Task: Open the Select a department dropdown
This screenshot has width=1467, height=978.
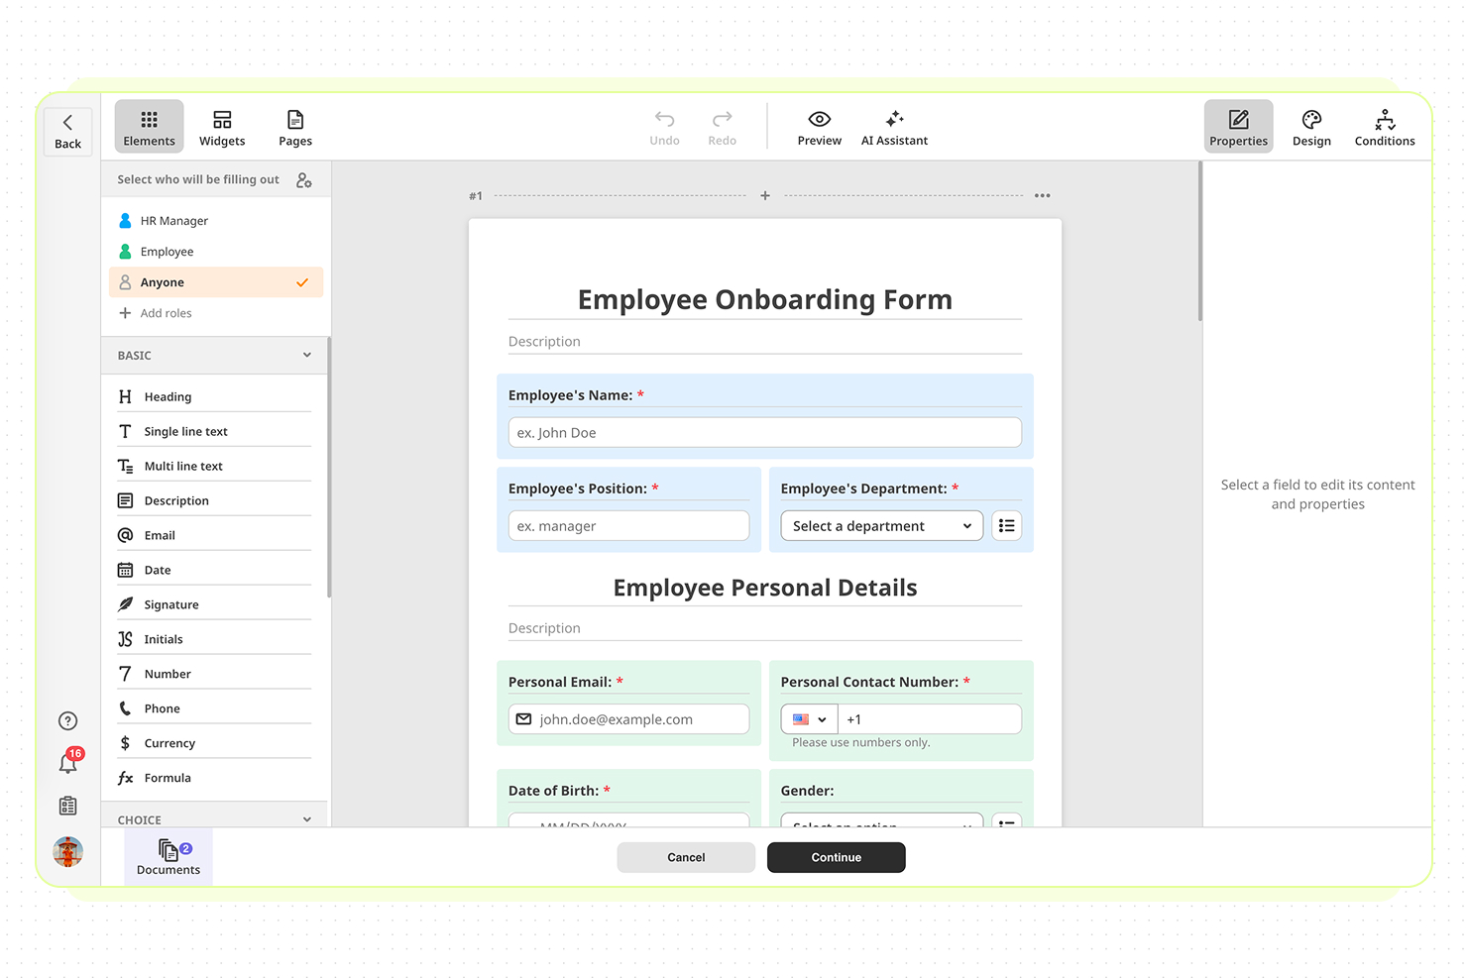Action: coord(880,525)
